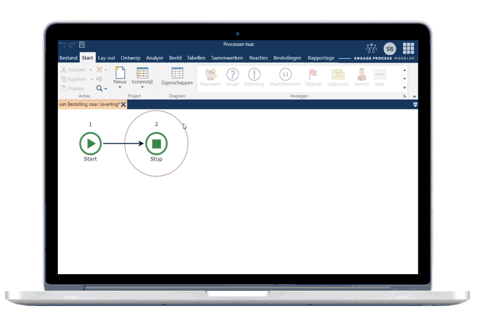Select the Start node on the canvas
Image resolution: width=478 pixels, height=331 pixels.
[90, 144]
